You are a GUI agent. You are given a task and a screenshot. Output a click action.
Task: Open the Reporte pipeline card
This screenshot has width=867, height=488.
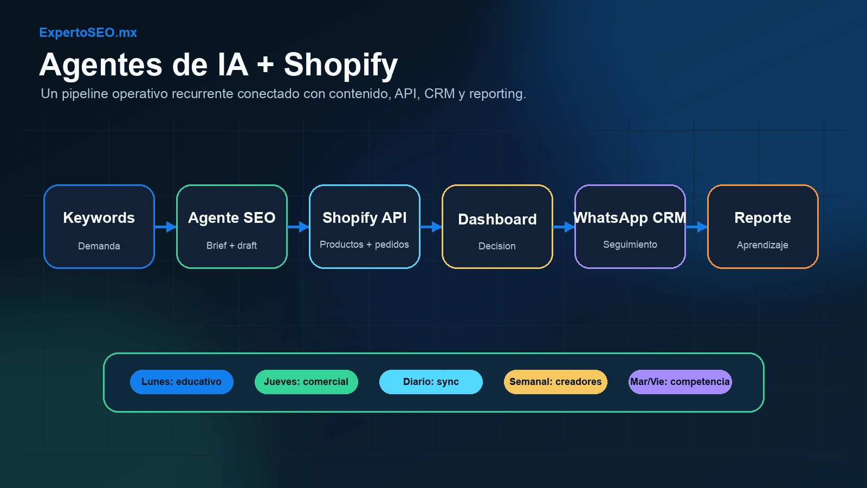[763, 227]
